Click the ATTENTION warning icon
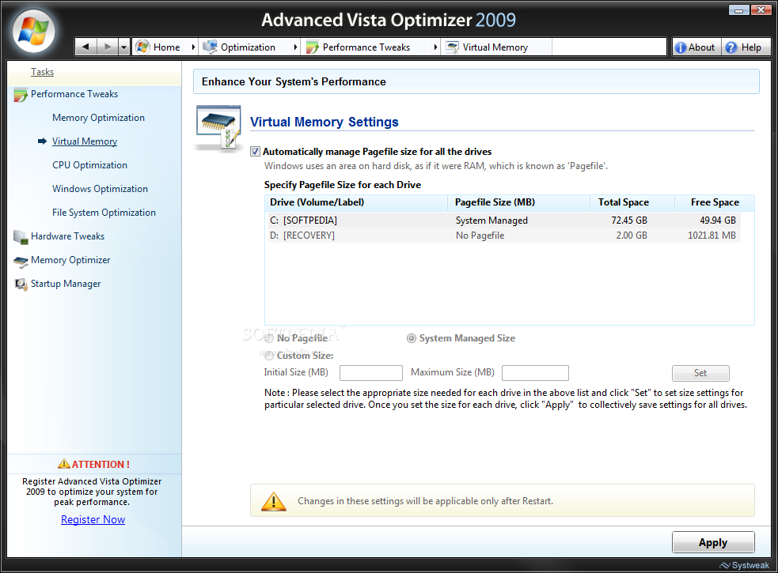 [x=64, y=464]
